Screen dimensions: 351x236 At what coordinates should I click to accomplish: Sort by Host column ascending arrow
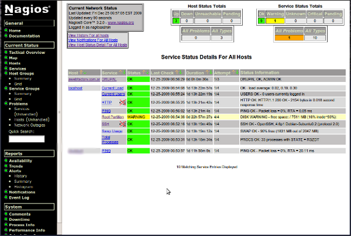click(x=81, y=73)
